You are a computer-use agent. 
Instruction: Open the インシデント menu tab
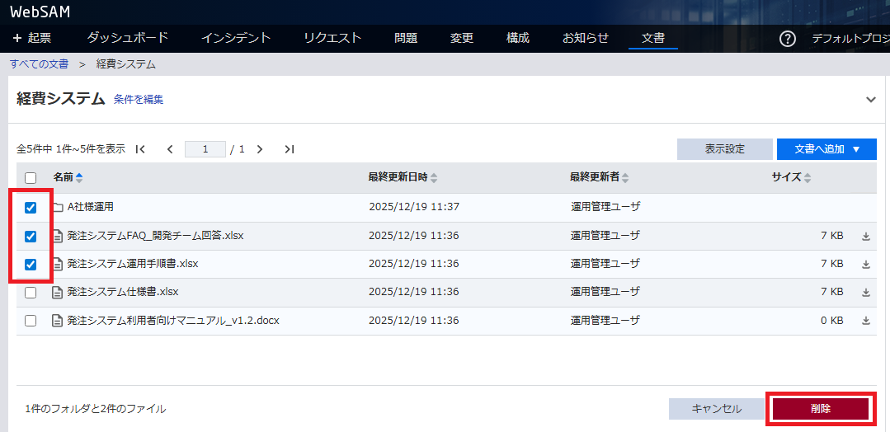[x=236, y=38]
